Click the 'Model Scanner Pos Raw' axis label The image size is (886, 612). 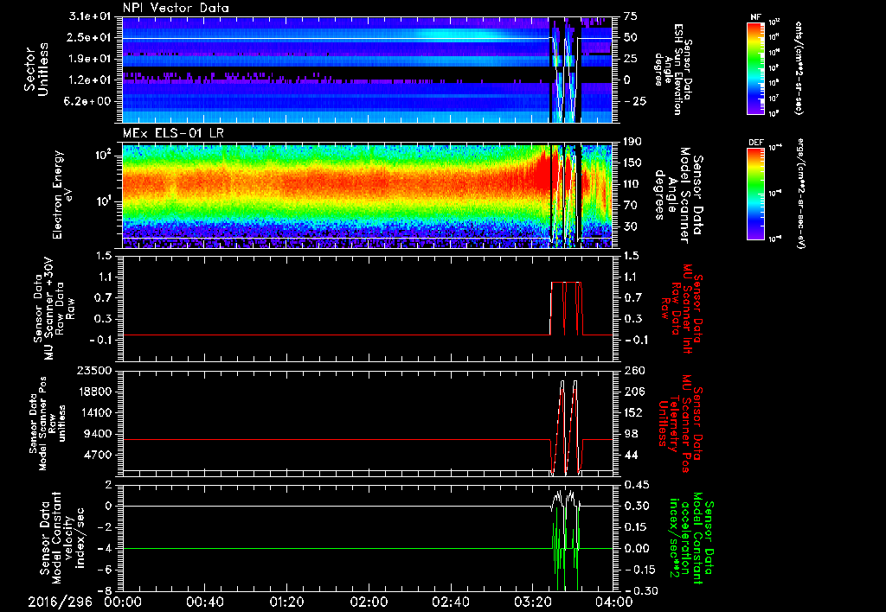pos(48,424)
